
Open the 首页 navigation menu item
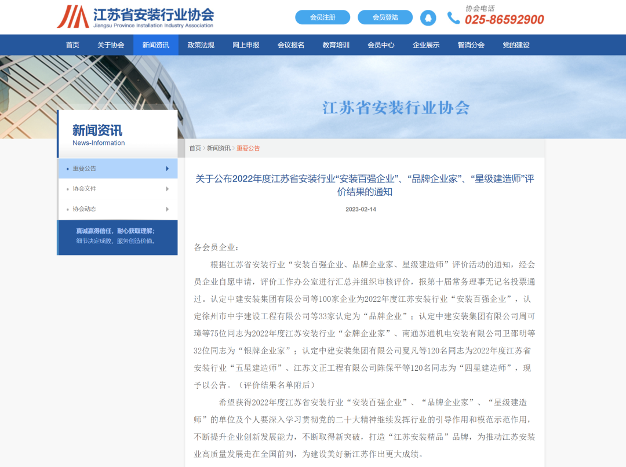(x=72, y=44)
